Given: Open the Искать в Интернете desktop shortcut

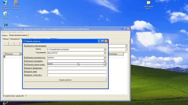Looking at the screenshot, I should coord(16,5).
